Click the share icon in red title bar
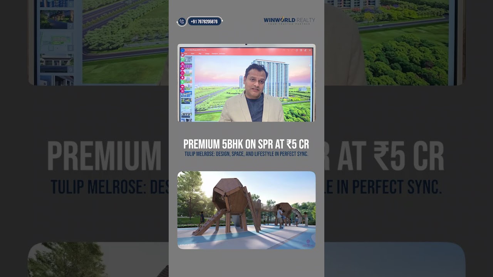Viewport: 493px width, 277px height. pos(297,50)
